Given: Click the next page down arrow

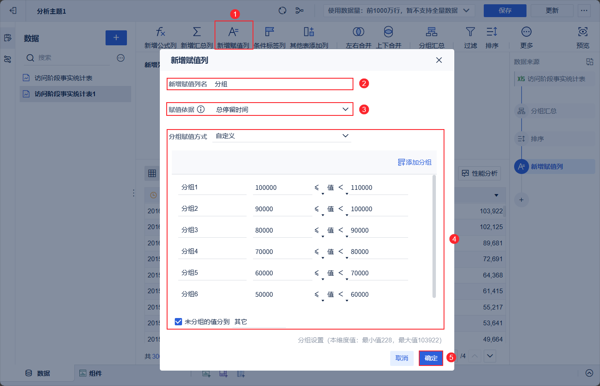Looking at the screenshot, I should (490, 356).
